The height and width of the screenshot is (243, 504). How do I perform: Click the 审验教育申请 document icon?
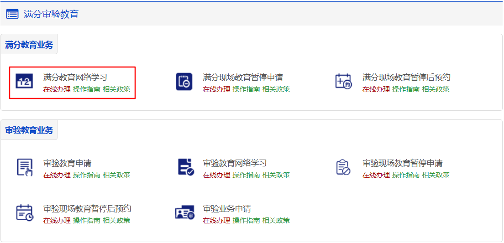point(24,167)
